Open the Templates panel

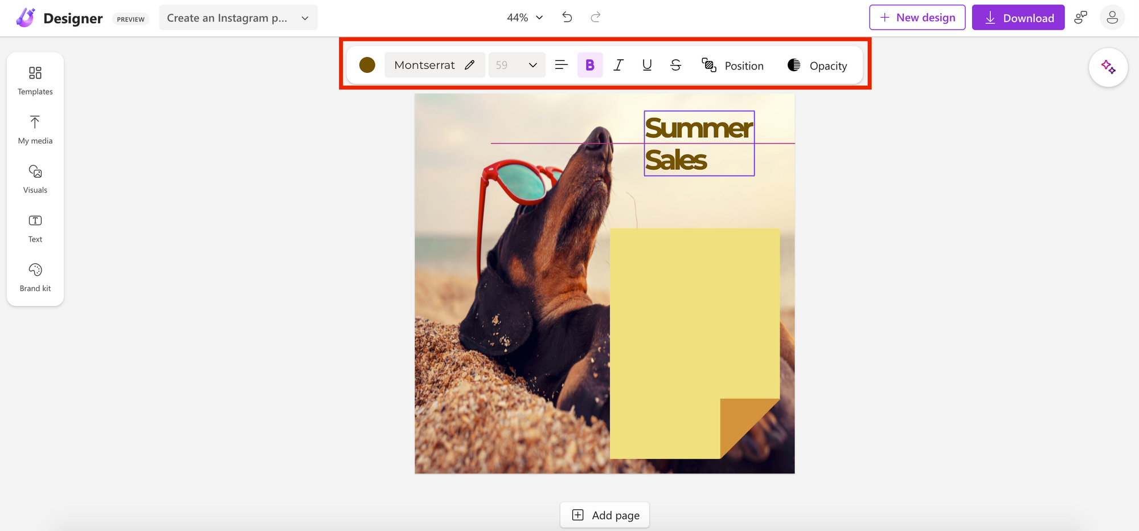click(35, 80)
